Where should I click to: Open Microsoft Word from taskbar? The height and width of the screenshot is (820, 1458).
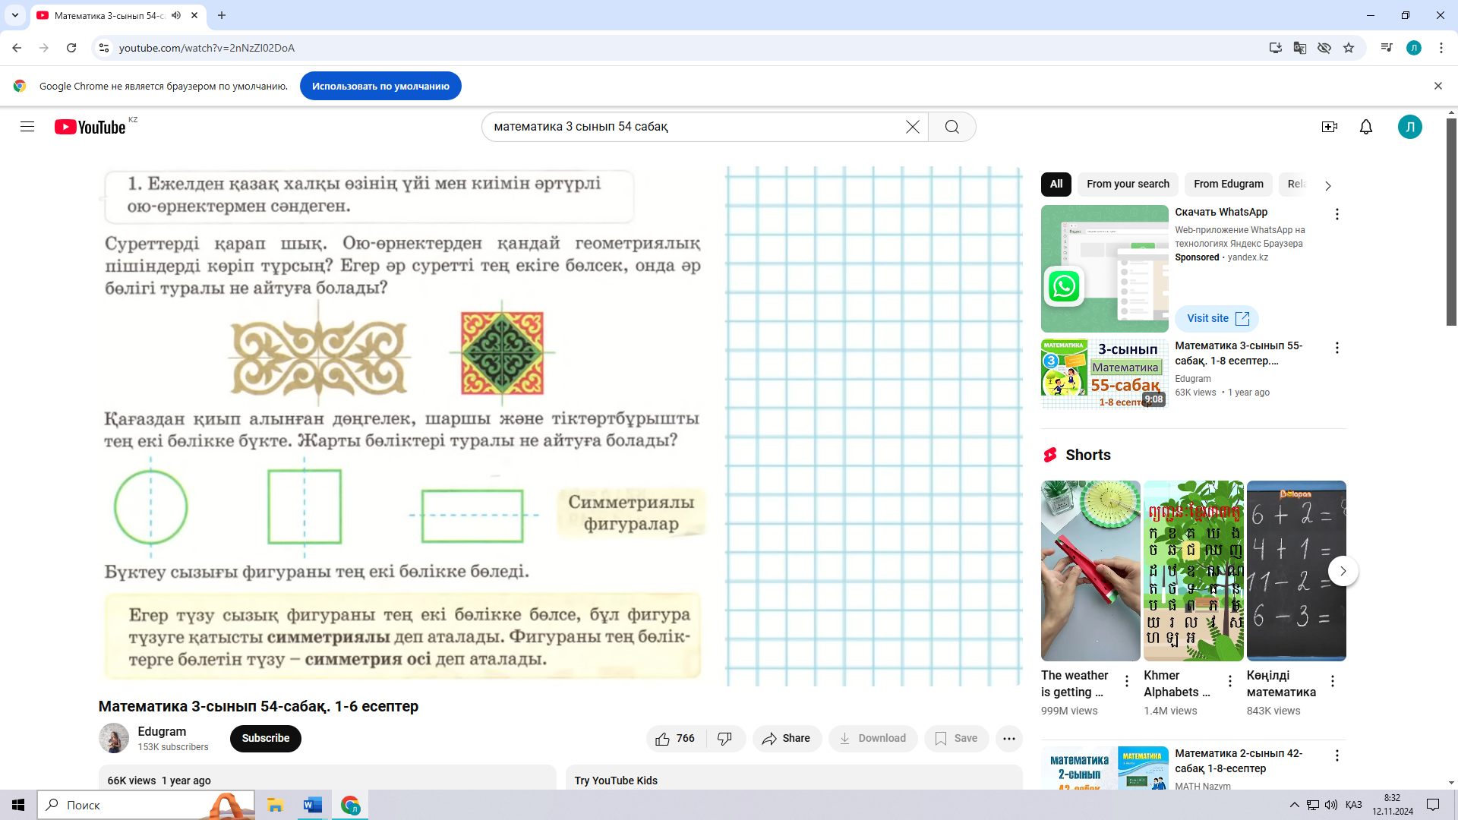click(x=312, y=805)
